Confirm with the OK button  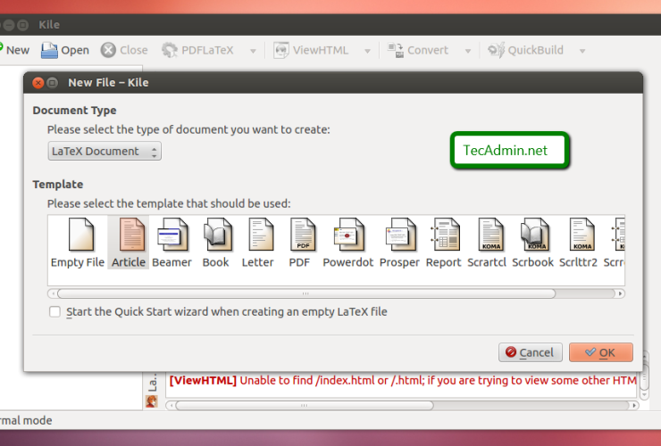600,352
